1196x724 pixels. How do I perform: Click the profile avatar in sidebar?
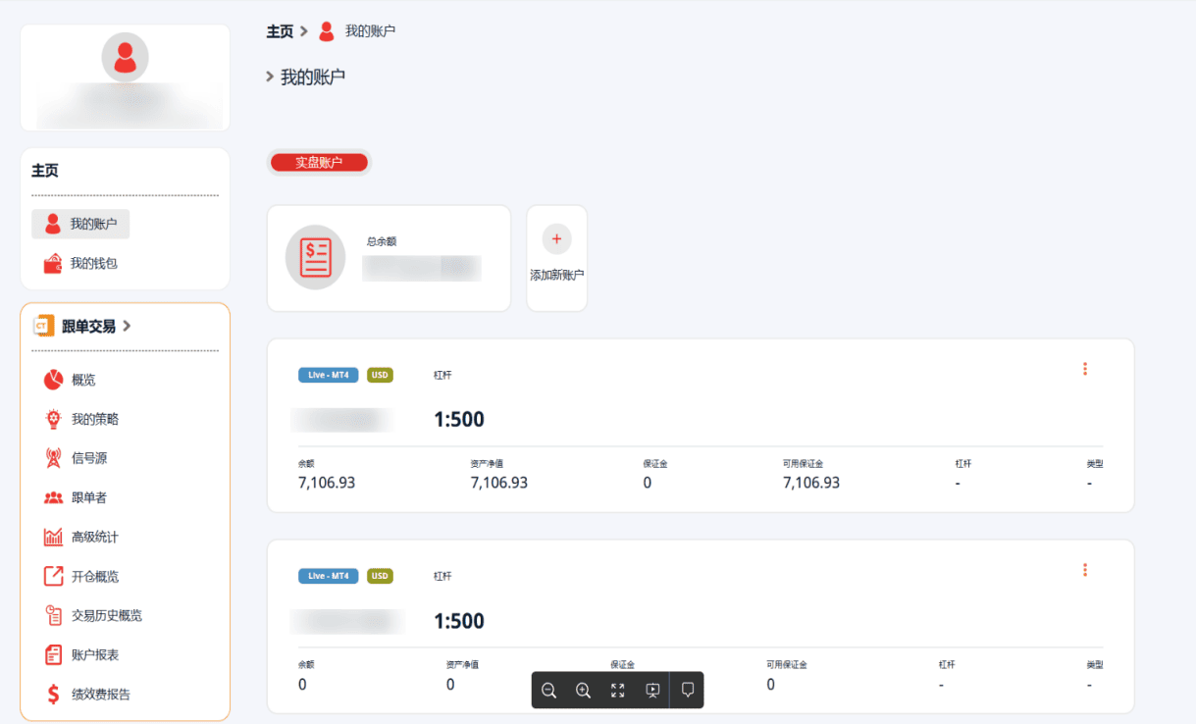point(125,57)
